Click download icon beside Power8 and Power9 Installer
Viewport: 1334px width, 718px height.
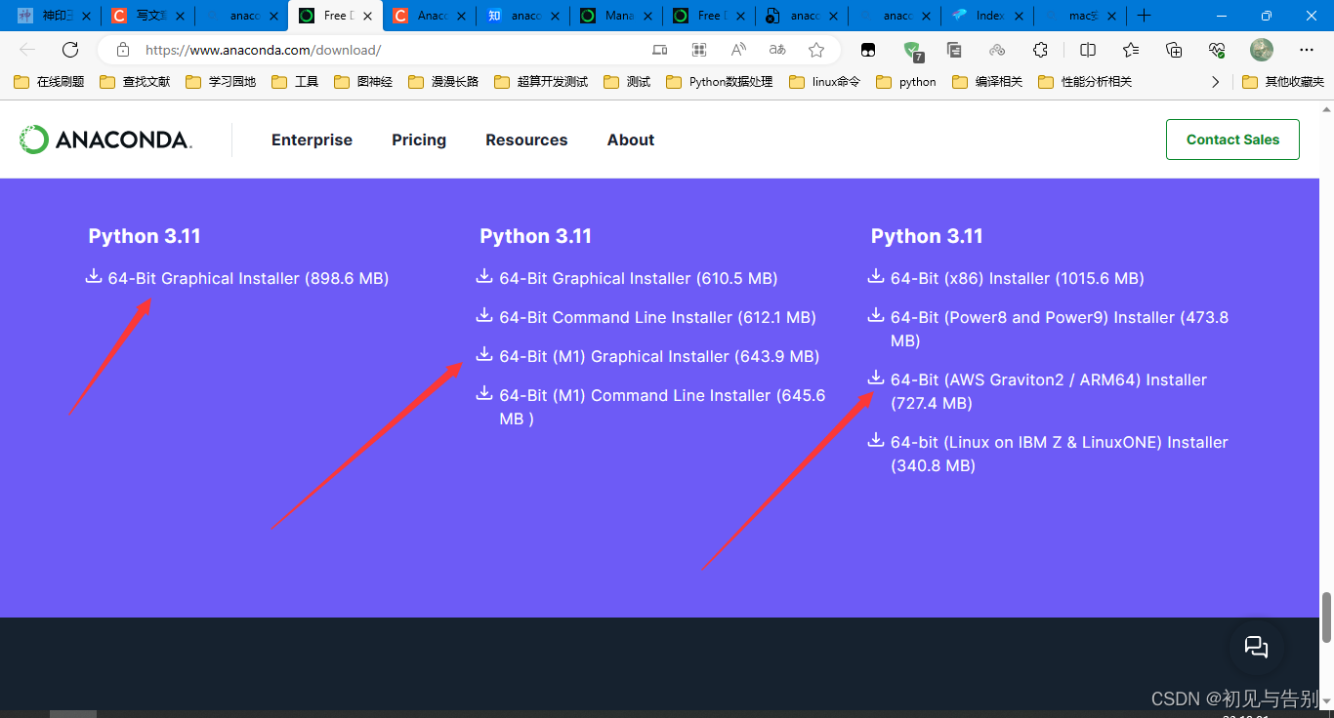pos(876,315)
